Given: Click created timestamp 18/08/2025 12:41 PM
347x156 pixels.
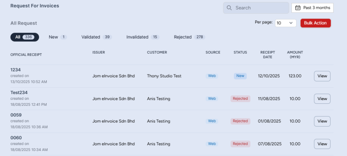Looking at the screenshot, I should (x=28, y=104).
